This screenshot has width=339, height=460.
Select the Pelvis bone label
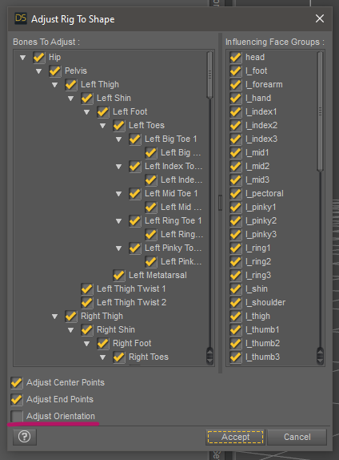coord(76,71)
